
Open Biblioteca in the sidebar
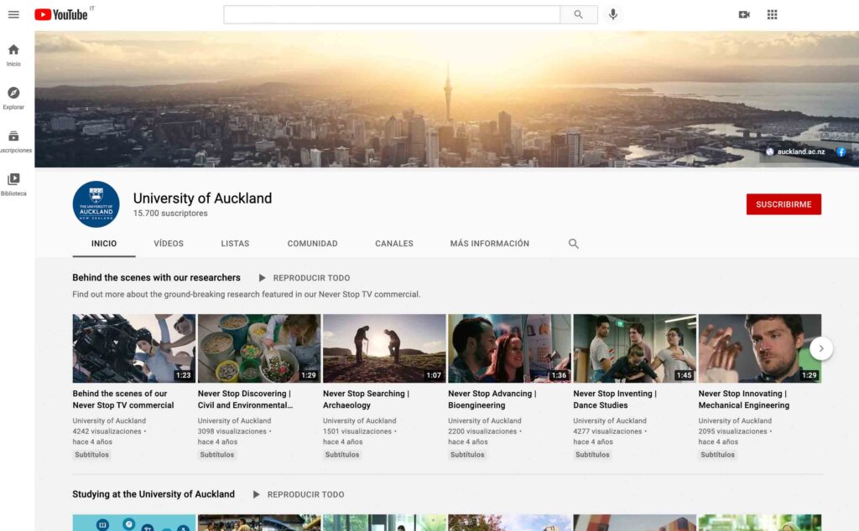coord(13,185)
